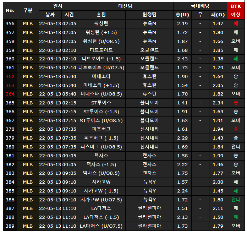Click win odds 2.19 in row 356
The height and width of the screenshot is (233, 247).
pos(182,24)
